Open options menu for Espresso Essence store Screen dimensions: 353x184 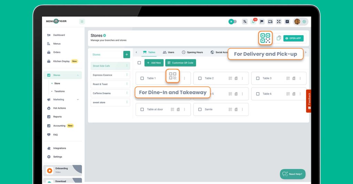point(127,75)
